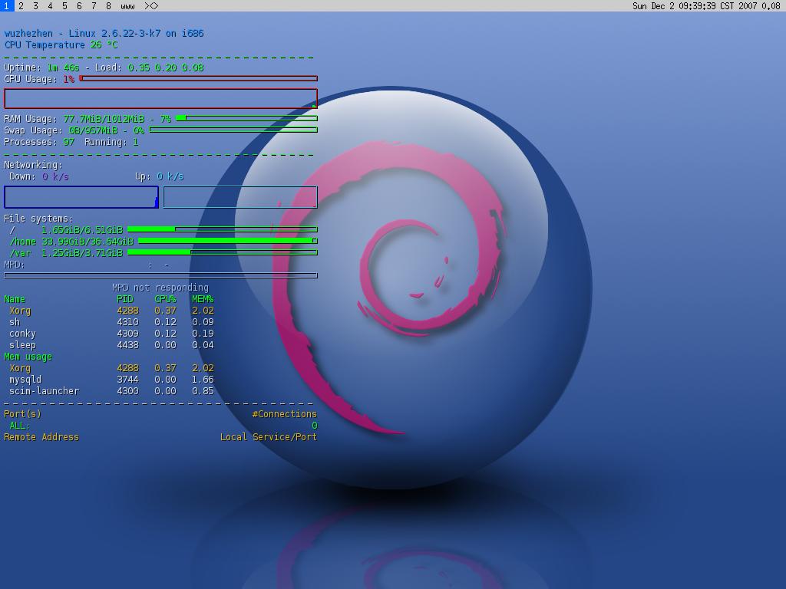This screenshot has width=786, height=589.
Task: Click the date and time in status bar
Action: tap(694, 6)
